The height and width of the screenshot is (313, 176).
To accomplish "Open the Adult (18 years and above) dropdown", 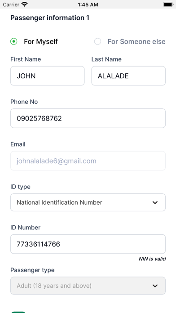I will coord(88,286).
